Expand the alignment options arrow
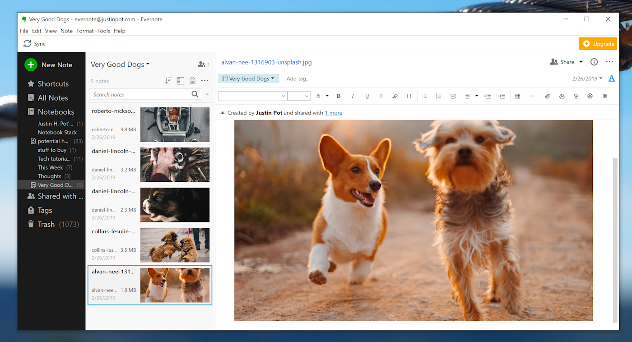This screenshot has height=342, width=632. [x=476, y=96]
